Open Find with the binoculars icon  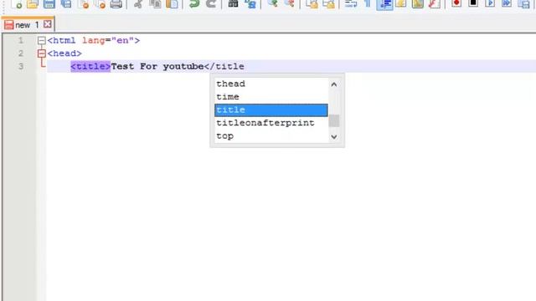point(233,3)
